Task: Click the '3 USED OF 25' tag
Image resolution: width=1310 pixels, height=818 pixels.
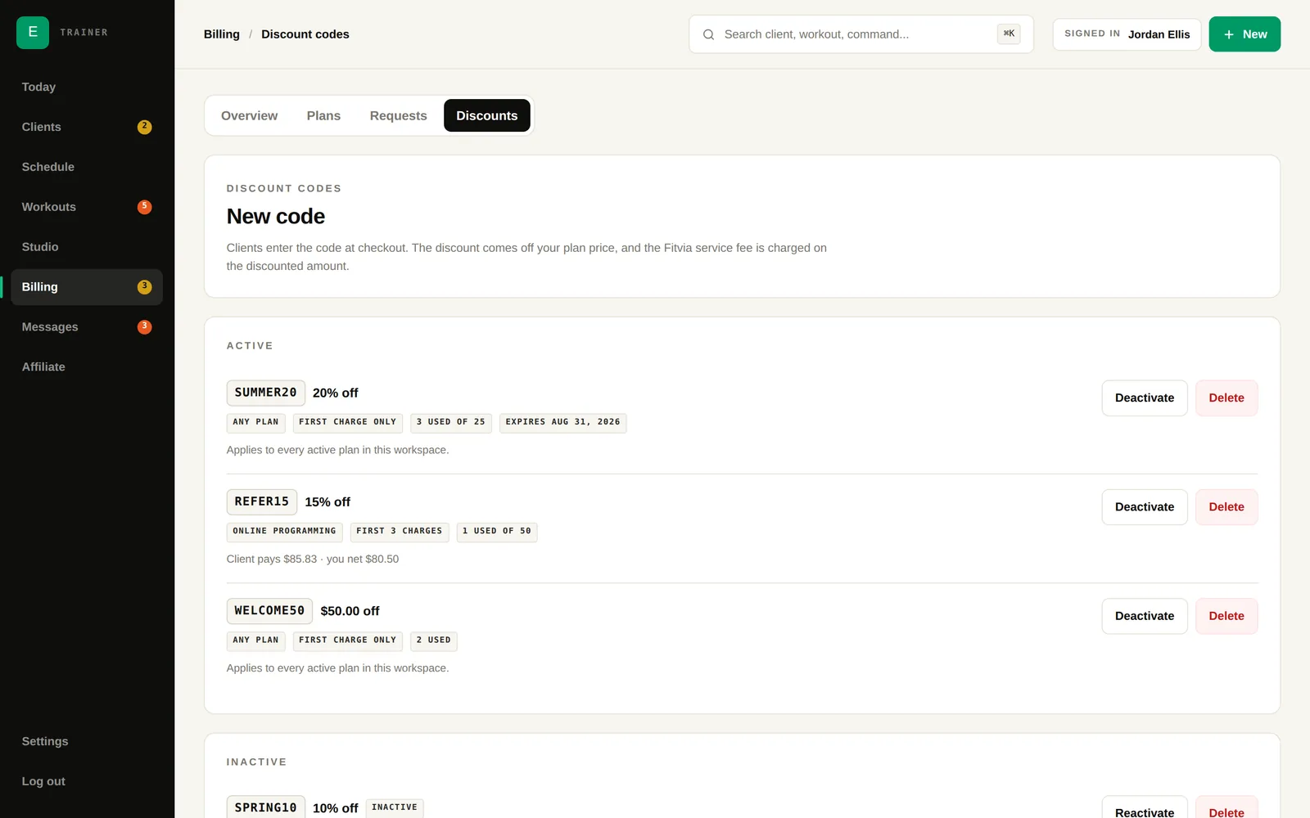Action: (451, 422)
